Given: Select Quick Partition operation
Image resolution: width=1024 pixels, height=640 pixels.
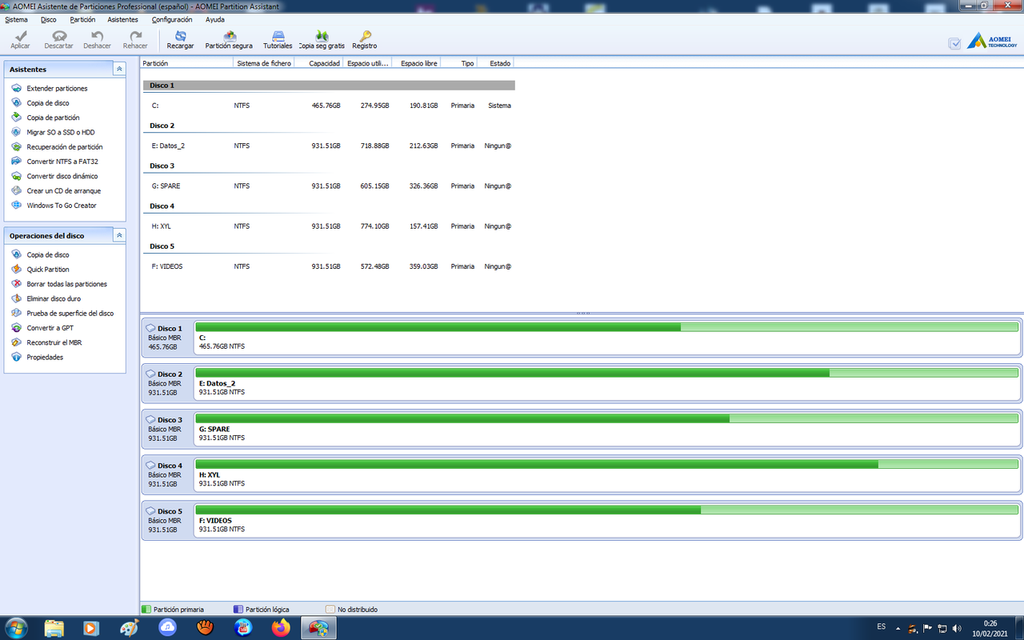Looking at the screenshot, I should (x=48, y=270).
